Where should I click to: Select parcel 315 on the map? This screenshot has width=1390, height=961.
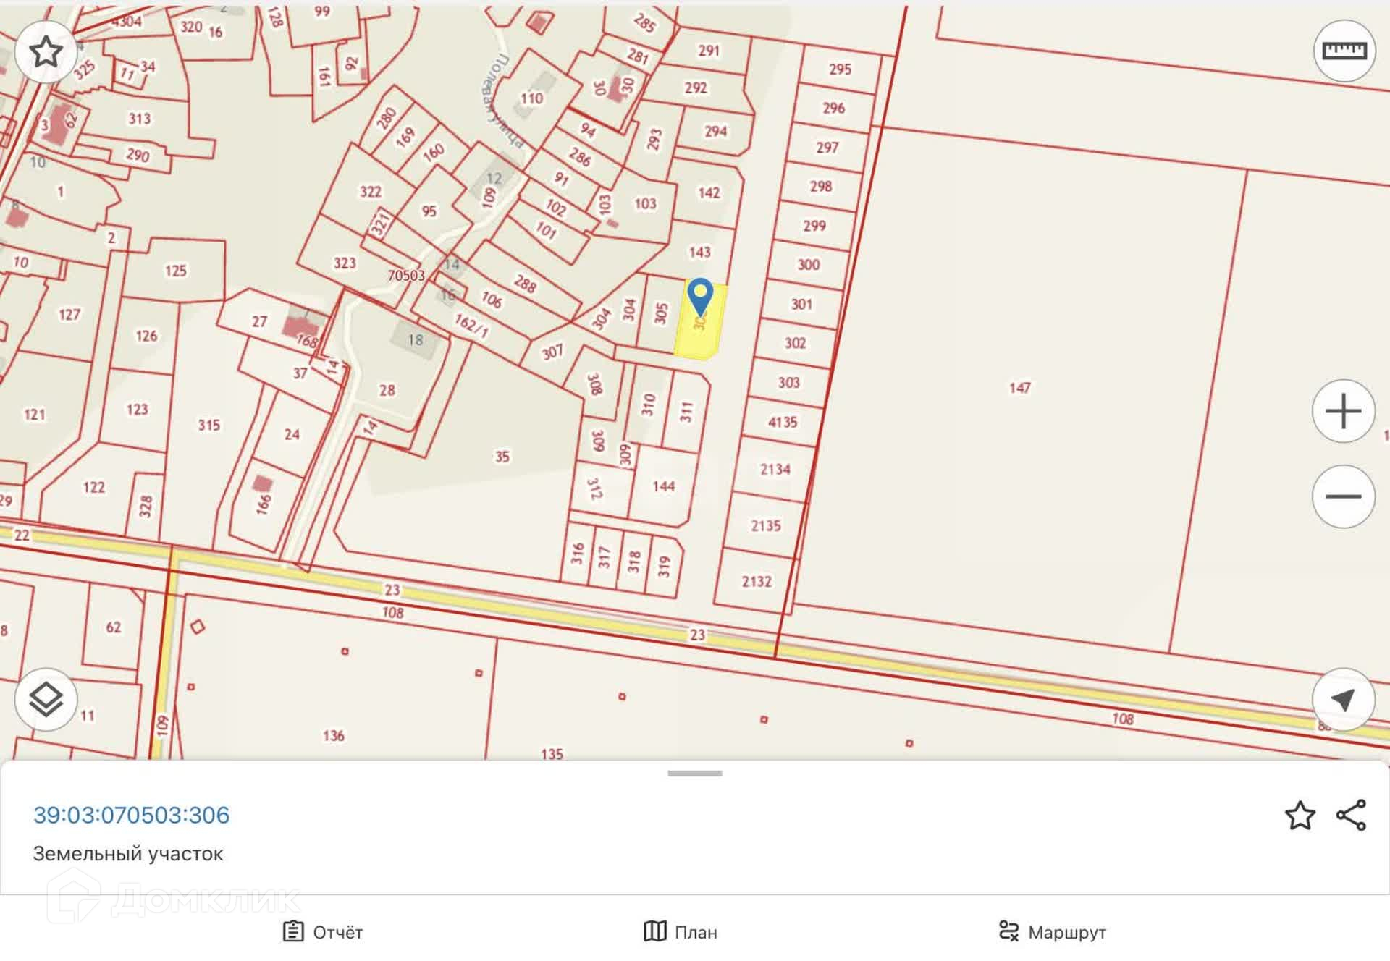pos(208,425)
